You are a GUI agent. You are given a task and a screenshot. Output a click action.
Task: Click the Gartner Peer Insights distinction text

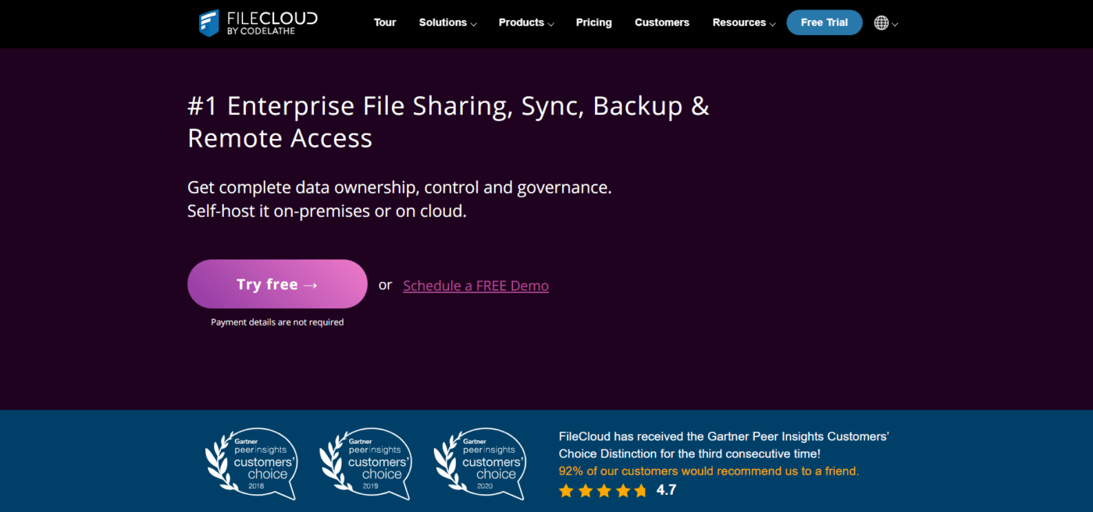[724, 445]
